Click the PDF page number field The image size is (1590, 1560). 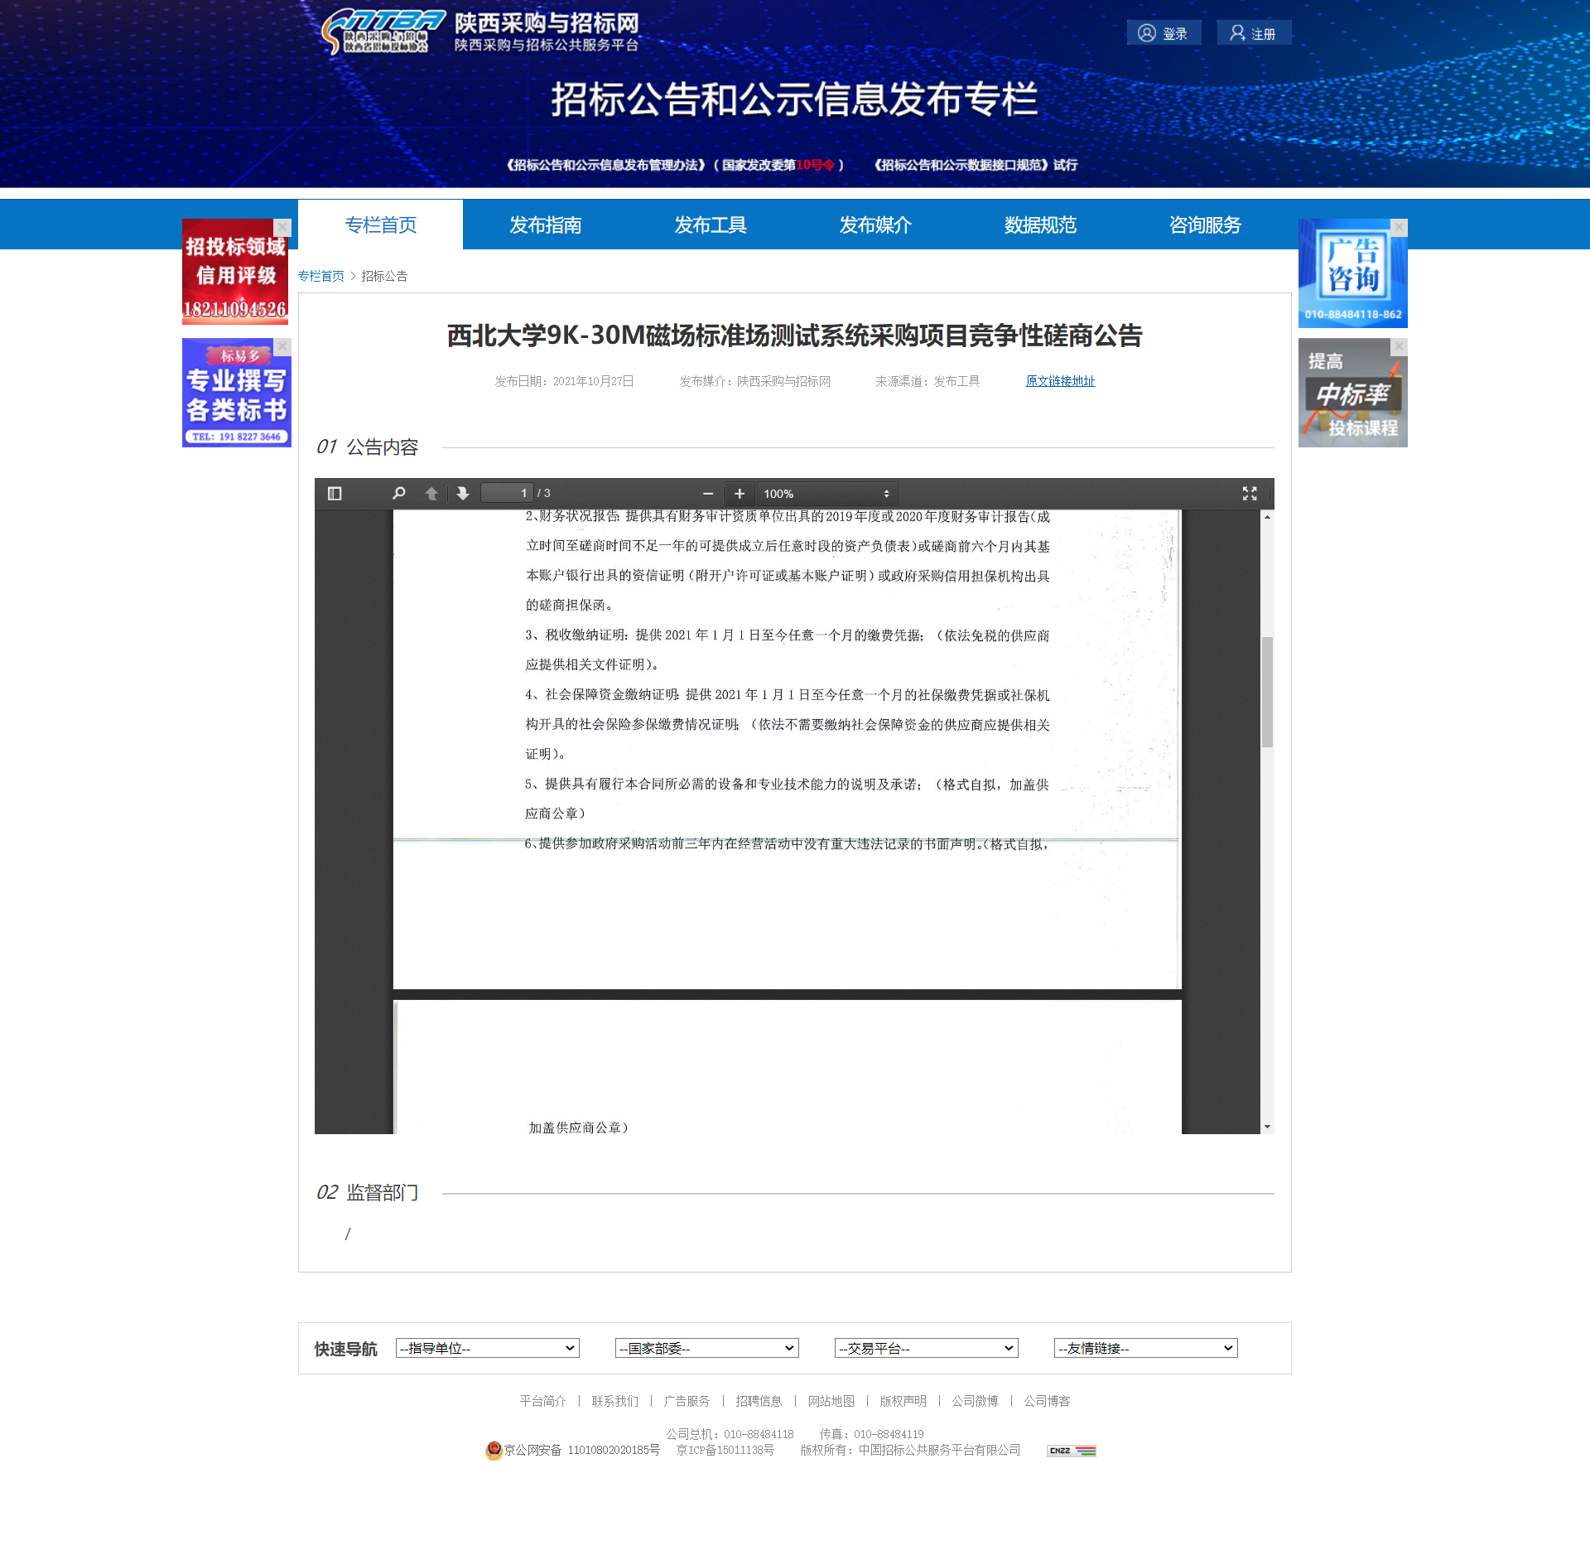507,494
